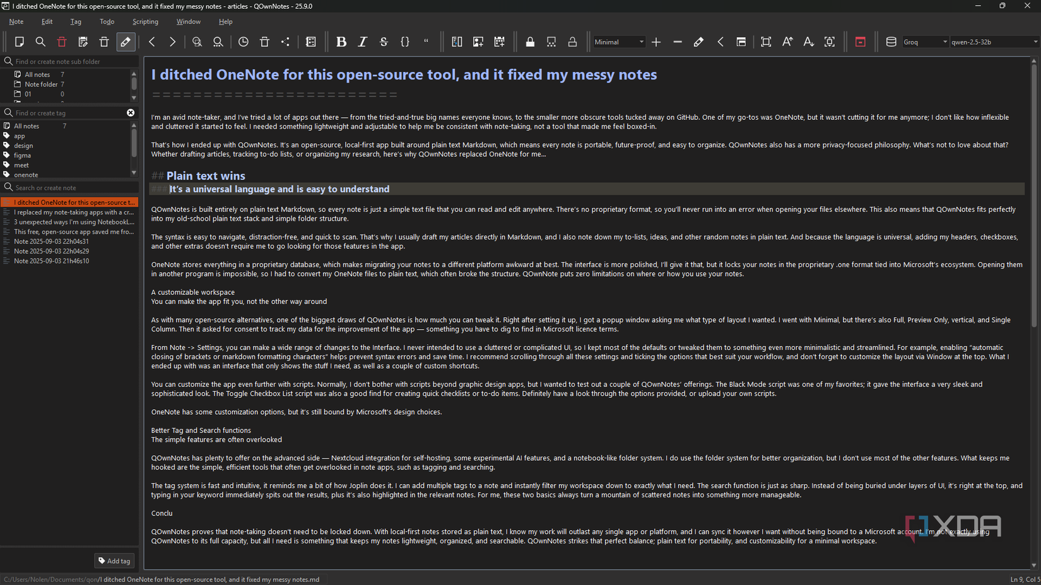Select the Note folder entry
This screenshot has width=1041, height=585.
tap(40, 84)
